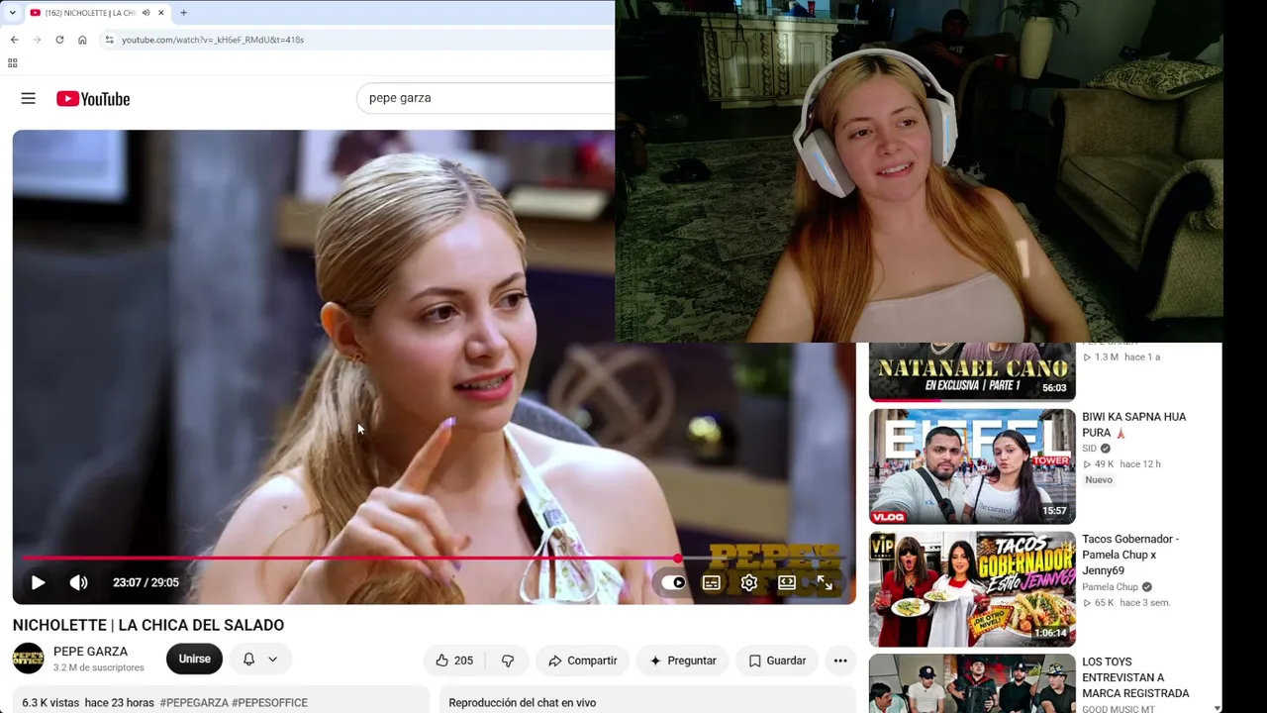
Task: Open the PEPE GARZA channel name link
Action: click(90, 652)
